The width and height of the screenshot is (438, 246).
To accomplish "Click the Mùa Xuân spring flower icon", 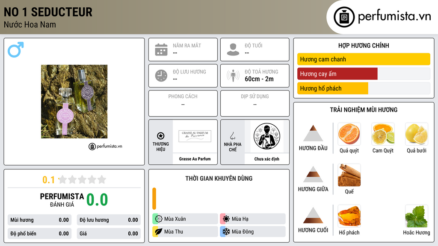I will pos(159,219).
